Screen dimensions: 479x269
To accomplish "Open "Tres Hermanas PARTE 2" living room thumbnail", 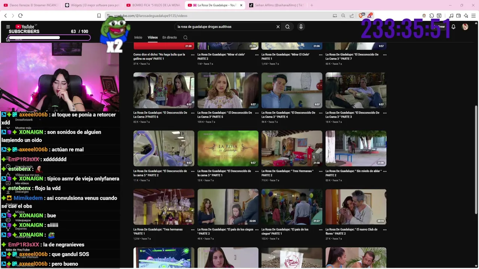I will pyautogui.click(x=292, y=148).
